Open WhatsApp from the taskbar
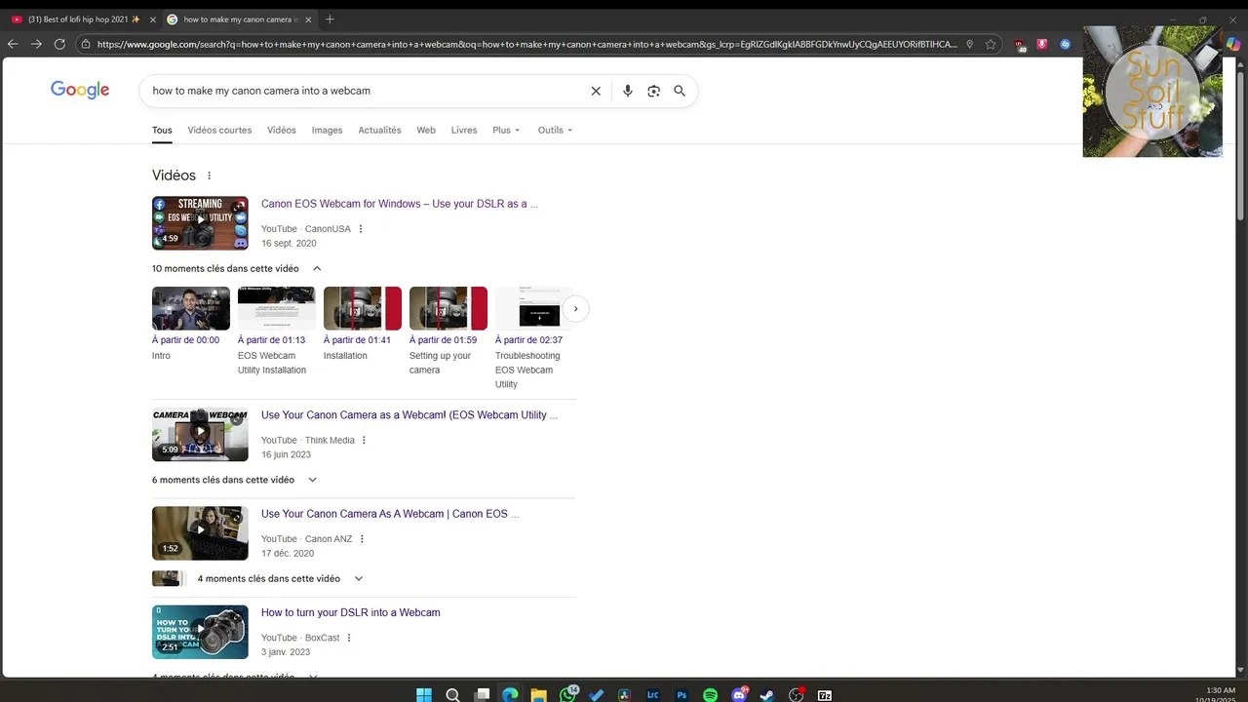 pos(567,694)
